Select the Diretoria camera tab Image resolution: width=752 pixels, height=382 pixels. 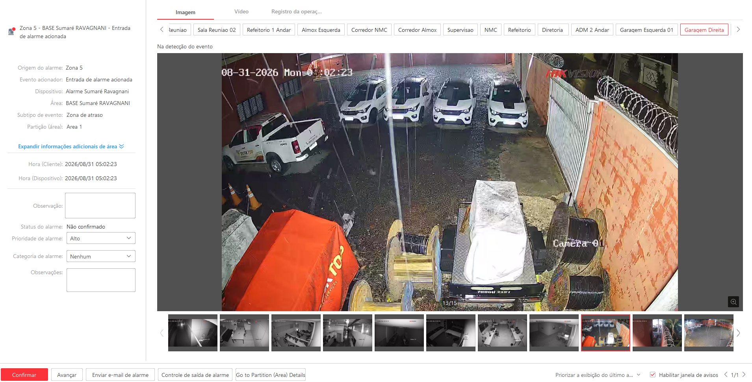tap(552, 30)
